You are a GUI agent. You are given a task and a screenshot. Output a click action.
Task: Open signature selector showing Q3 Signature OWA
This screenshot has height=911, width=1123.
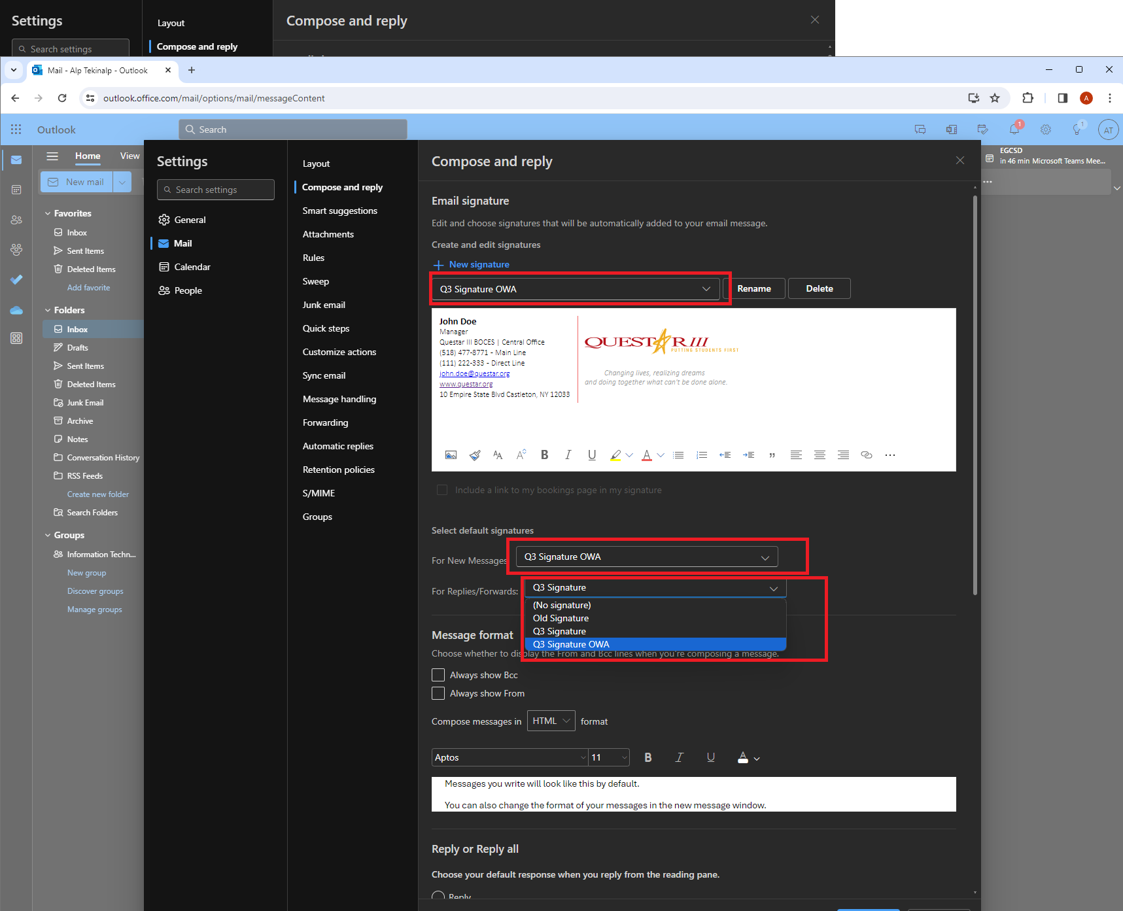point(576,289)
